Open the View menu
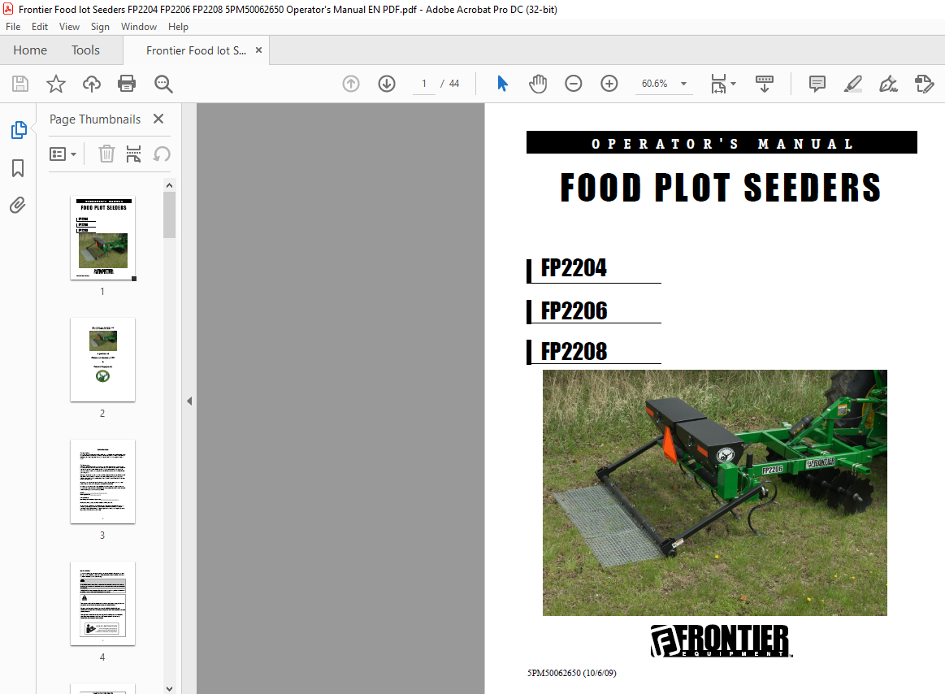 click(69, 27)
